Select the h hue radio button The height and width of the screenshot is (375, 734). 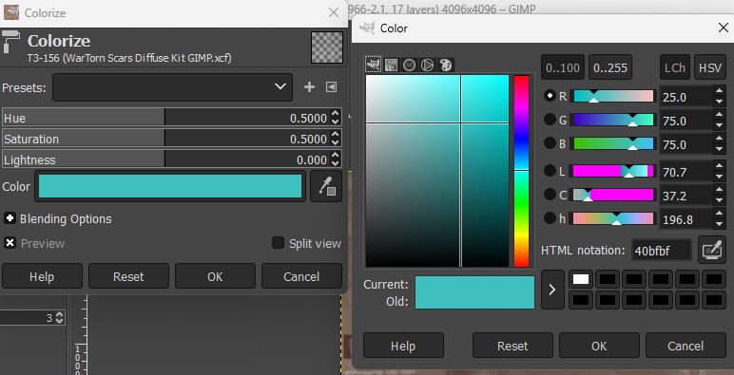click(550, 218)
